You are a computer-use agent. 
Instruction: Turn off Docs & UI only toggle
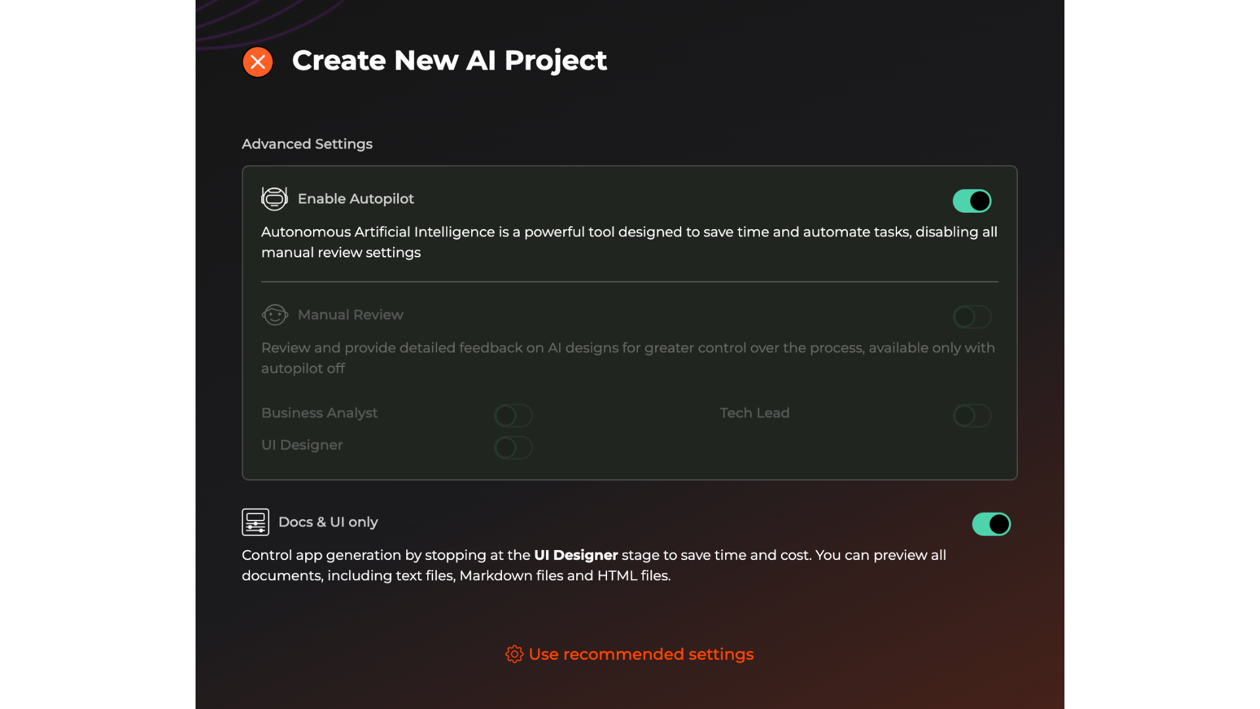click(x=991, y=525)
